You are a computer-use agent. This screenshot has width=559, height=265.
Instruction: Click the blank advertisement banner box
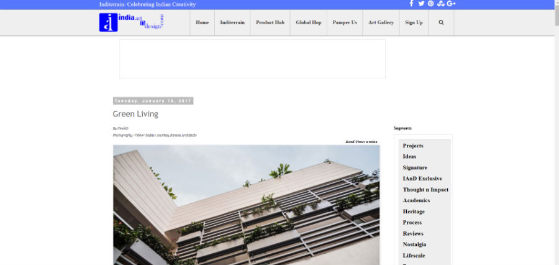point(252,59)
